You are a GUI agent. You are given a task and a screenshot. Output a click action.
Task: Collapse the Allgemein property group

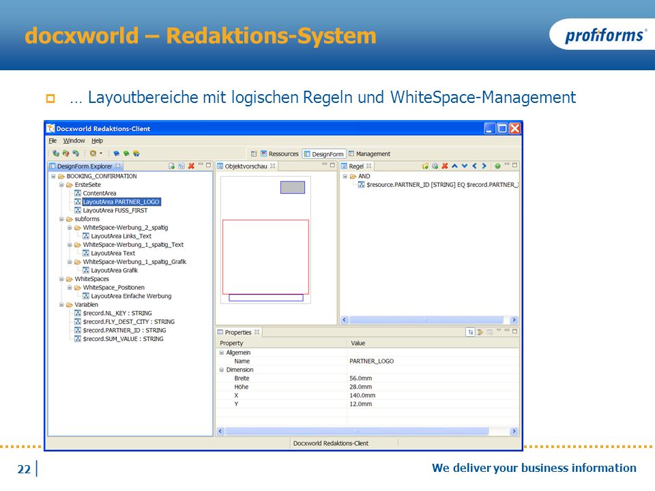pos(221,353)
